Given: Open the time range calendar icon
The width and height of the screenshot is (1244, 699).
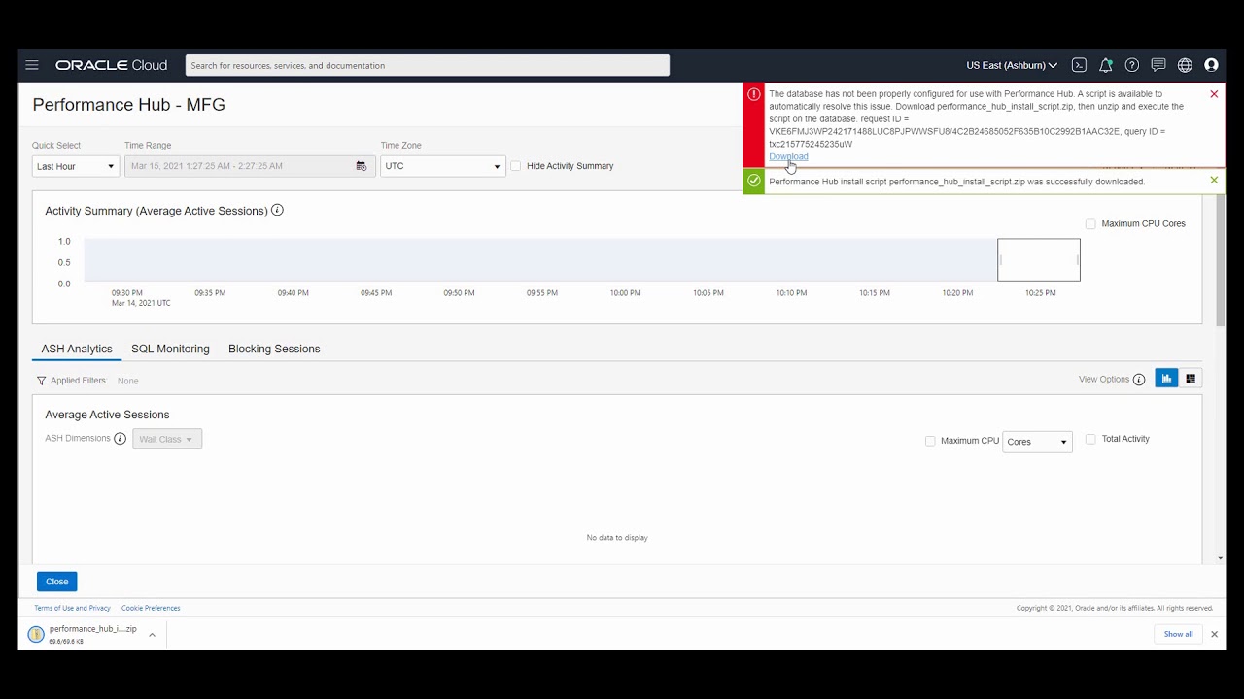Looking at the screenshot, I should 362,166.
